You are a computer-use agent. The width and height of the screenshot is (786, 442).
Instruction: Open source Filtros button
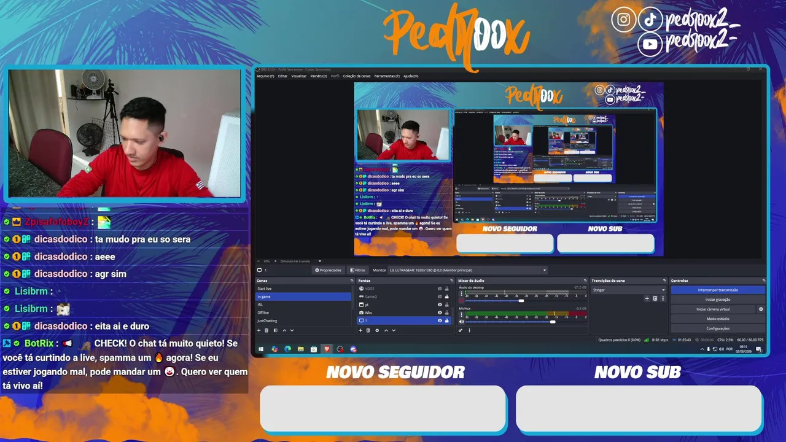point(357,270)
